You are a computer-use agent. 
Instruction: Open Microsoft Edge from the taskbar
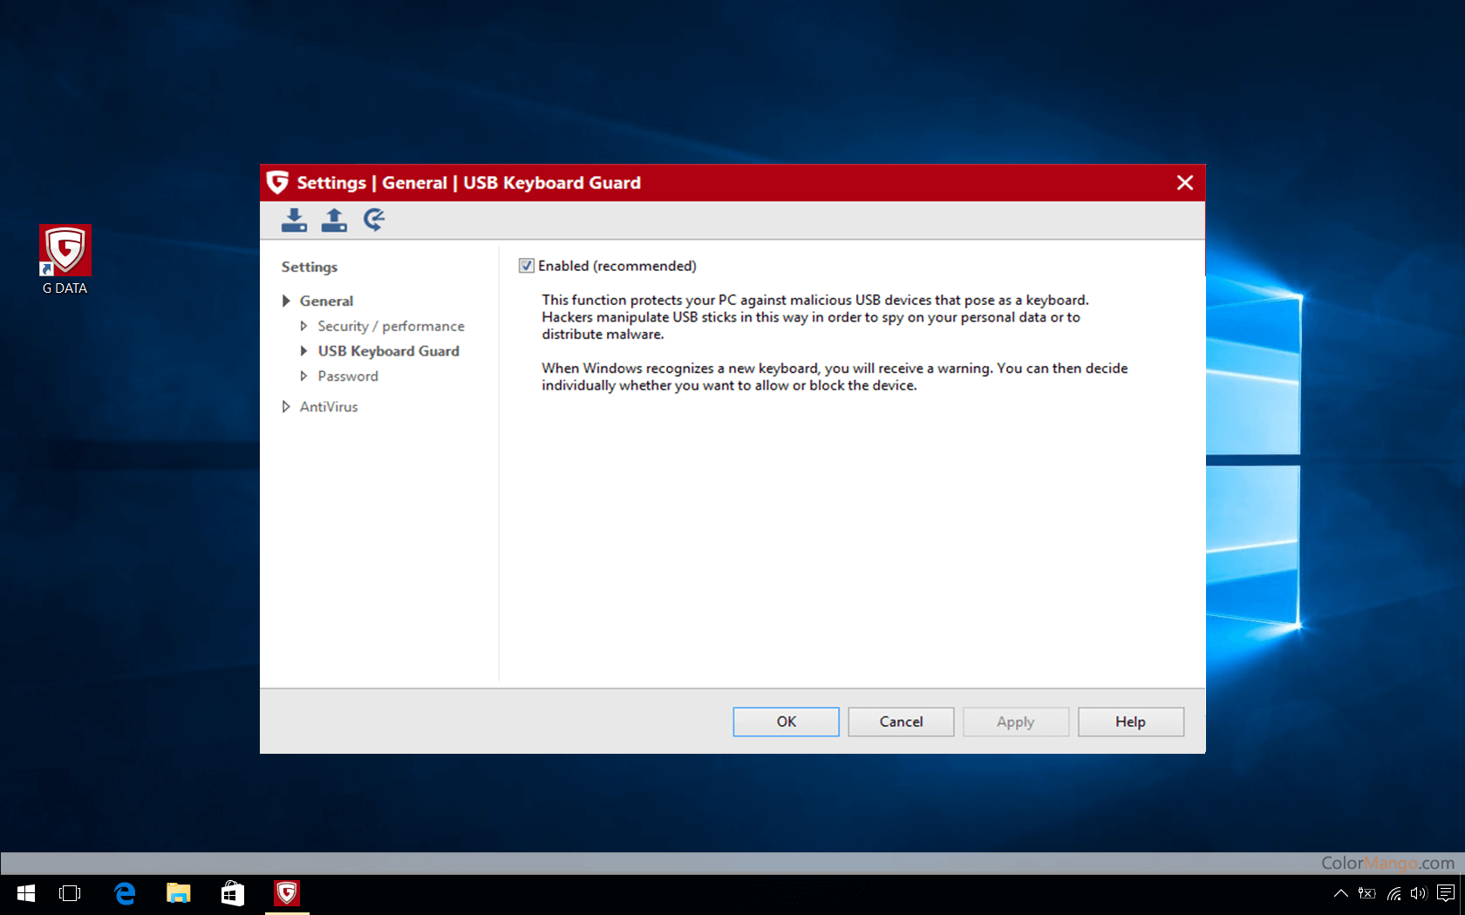[x=126, y=893]
